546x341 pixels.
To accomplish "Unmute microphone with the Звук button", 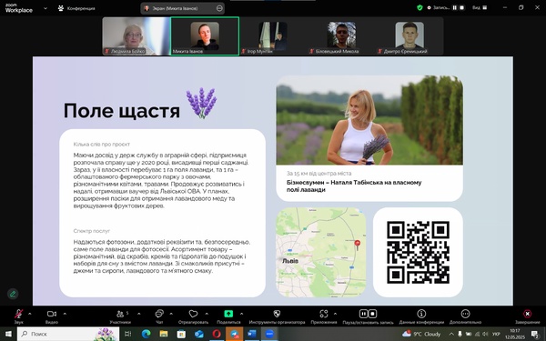I will tap(18, 316).
